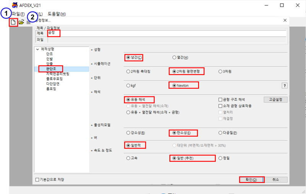Select the 냉간(C) radio button
The height and width of the screenshot is (194, 306).
(x=128, y=58)
